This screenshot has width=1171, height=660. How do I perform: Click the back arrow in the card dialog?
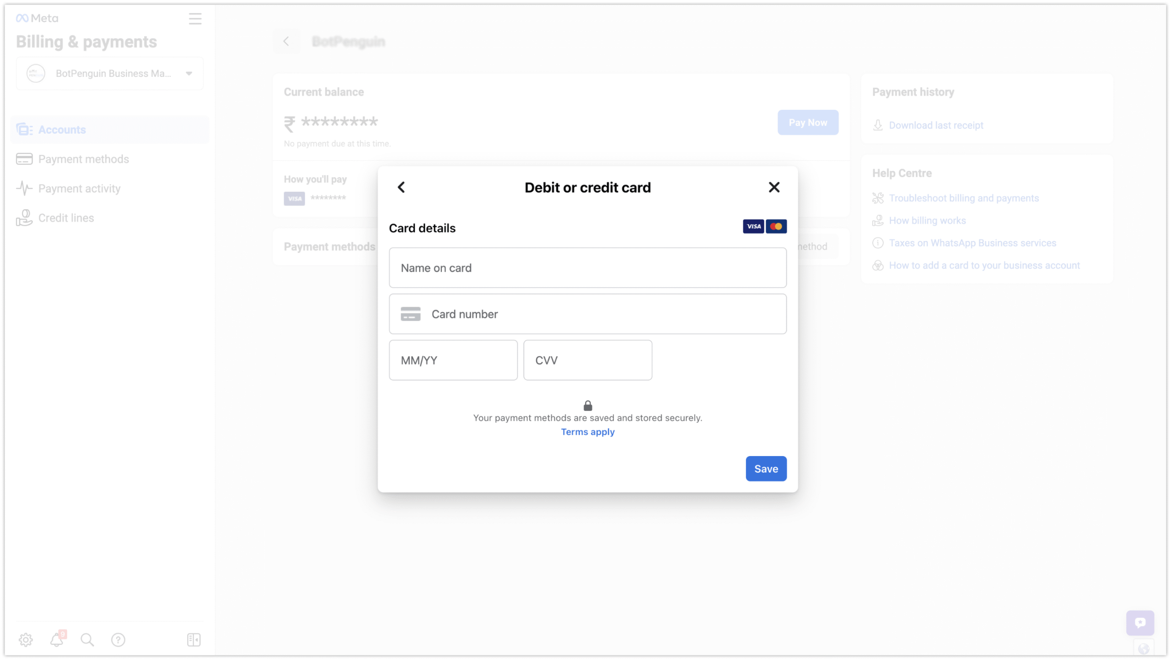coord(401,187)
